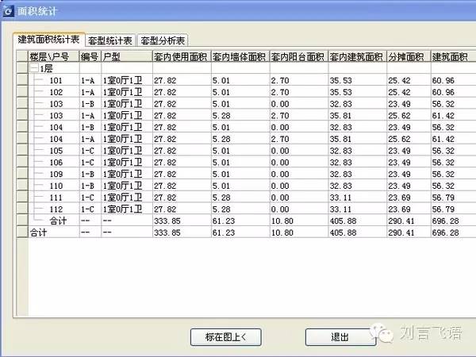
Task: Click the 23.49 shared area of unit 109
Action: tap(399, 175)
